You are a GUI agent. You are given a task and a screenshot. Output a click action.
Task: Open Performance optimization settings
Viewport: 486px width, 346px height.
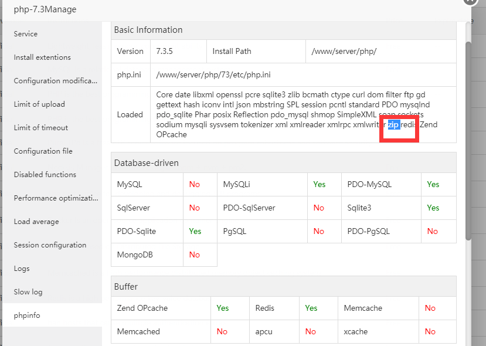coord(56,198)
